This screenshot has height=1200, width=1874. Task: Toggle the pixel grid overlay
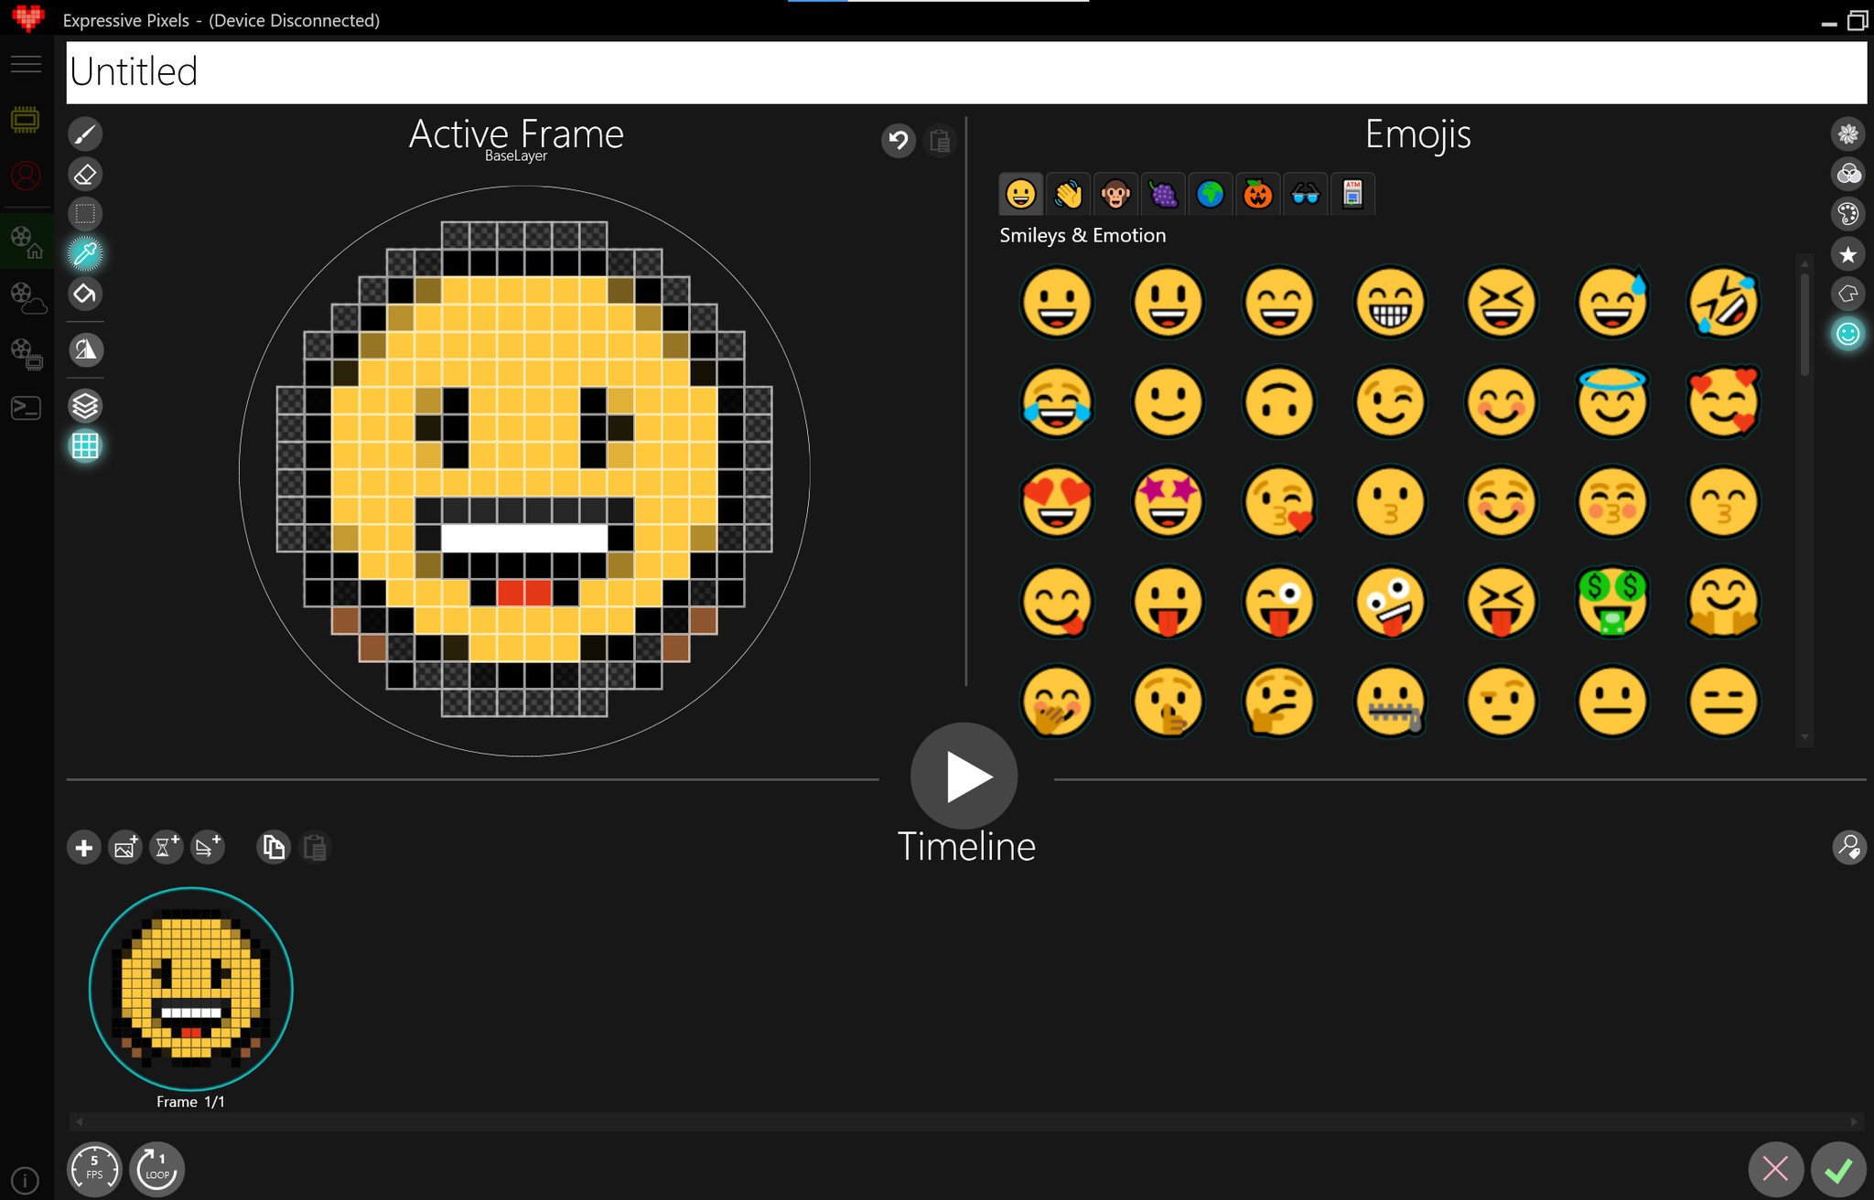(85, 445)
